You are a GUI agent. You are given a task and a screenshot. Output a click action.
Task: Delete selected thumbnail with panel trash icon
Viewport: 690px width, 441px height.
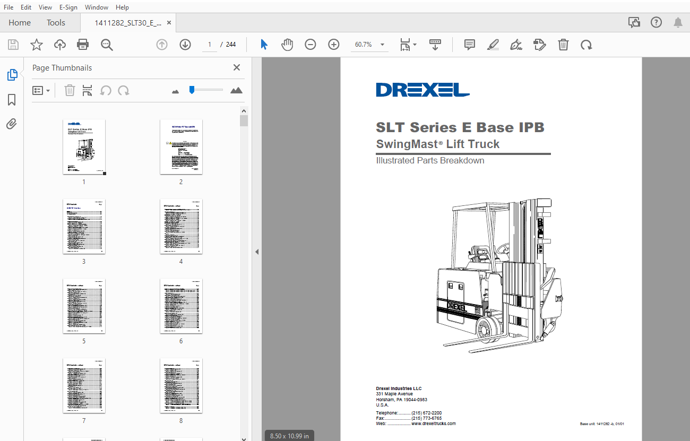point(70,90)
